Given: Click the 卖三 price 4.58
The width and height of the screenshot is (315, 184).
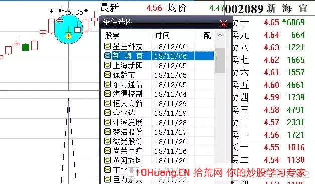Looking at the screenshot, I should [271, 110].
